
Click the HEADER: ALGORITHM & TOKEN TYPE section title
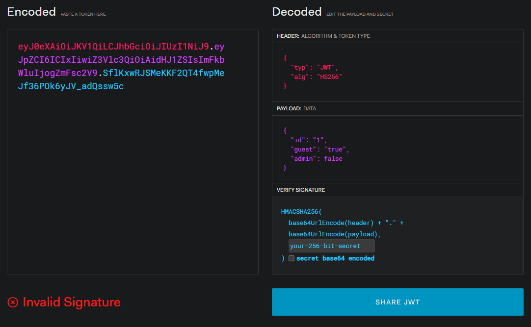click(x=323, y=36)
